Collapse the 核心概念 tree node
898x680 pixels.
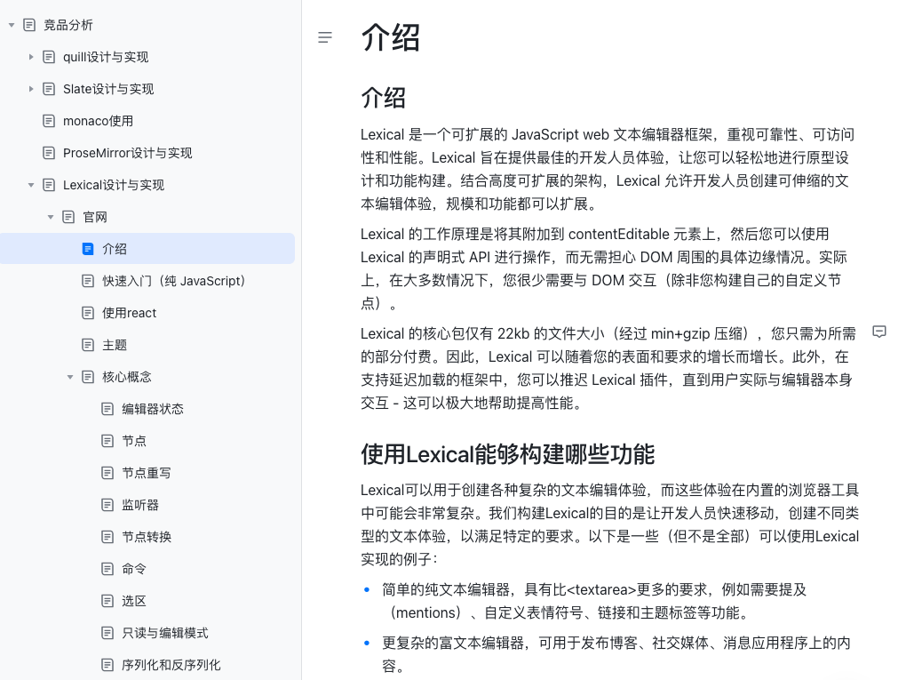click(70, 377)
